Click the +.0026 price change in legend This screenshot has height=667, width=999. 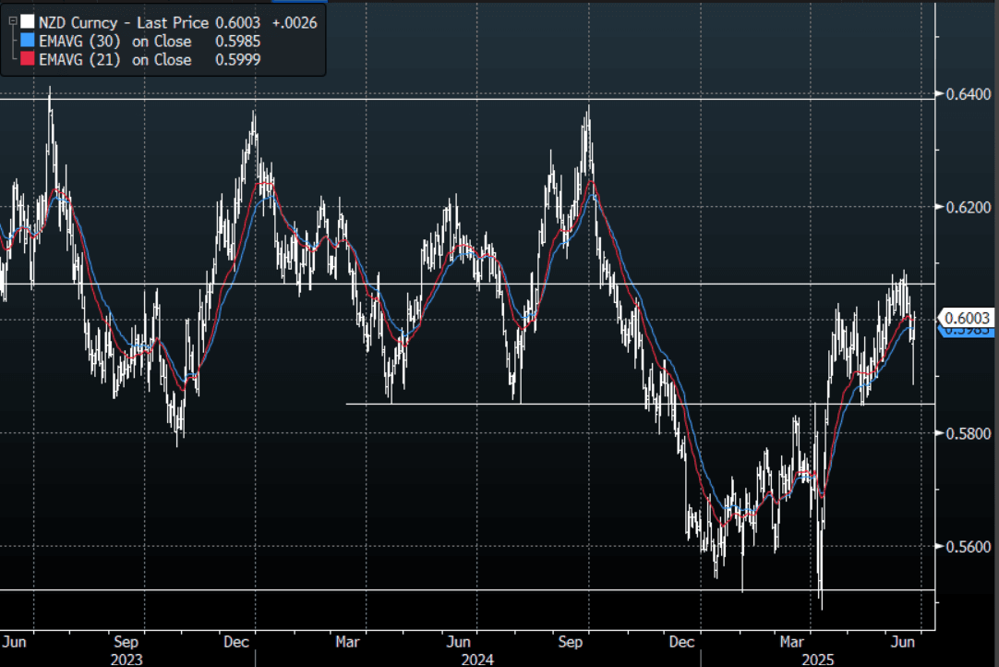click(295, 22)
